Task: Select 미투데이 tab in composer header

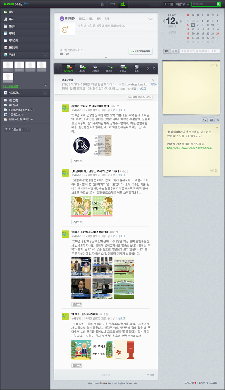Action: click(x=67, y=19)
